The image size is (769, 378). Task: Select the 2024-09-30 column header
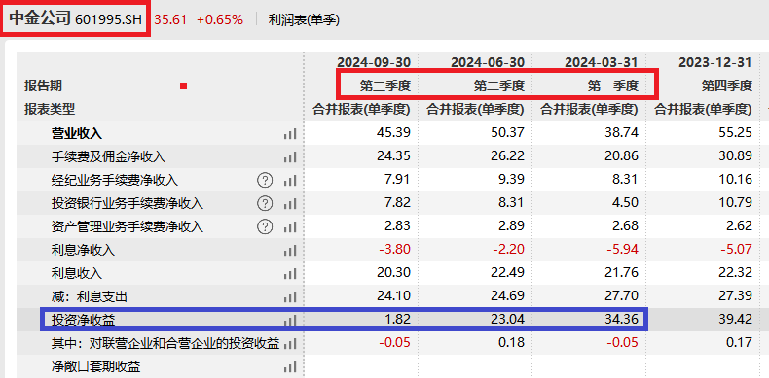373,62
